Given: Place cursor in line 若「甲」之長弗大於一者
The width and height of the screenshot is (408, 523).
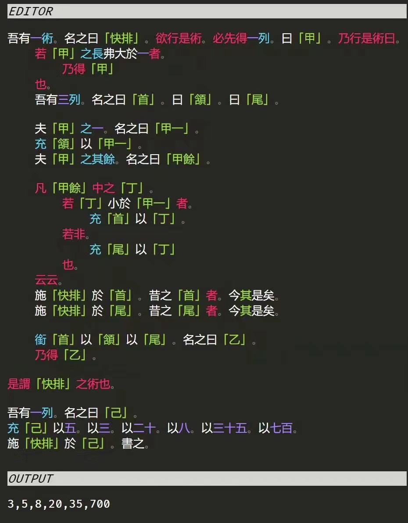Looking at the screenshot, I should 100,54.
